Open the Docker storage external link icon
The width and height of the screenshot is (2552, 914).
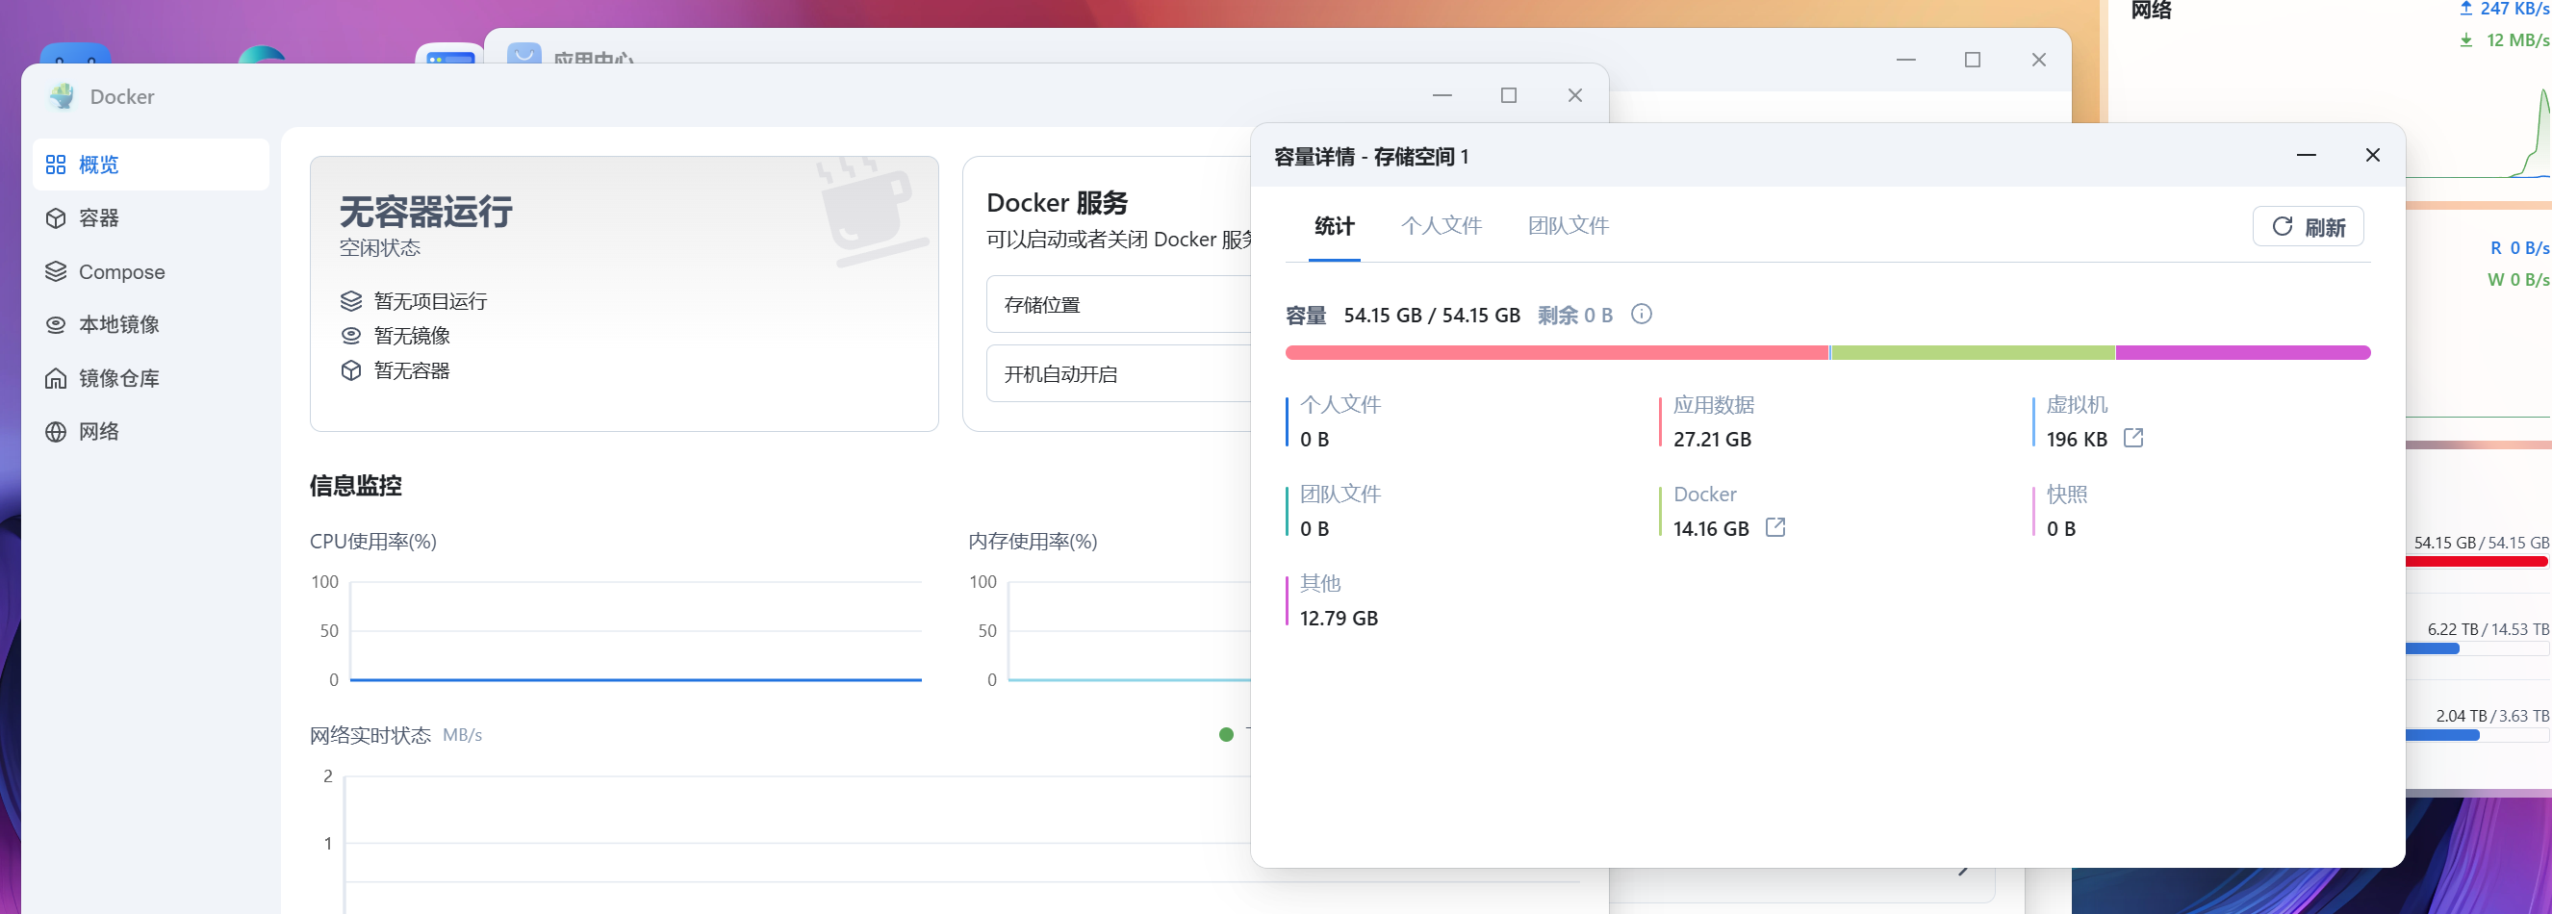point(1776,528)
